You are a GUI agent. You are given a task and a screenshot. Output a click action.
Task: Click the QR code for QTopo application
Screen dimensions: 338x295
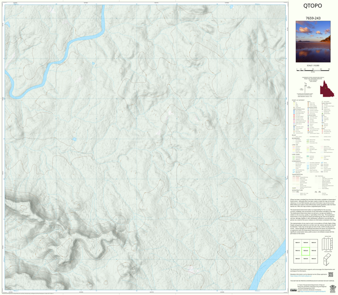tap(331, 274)
